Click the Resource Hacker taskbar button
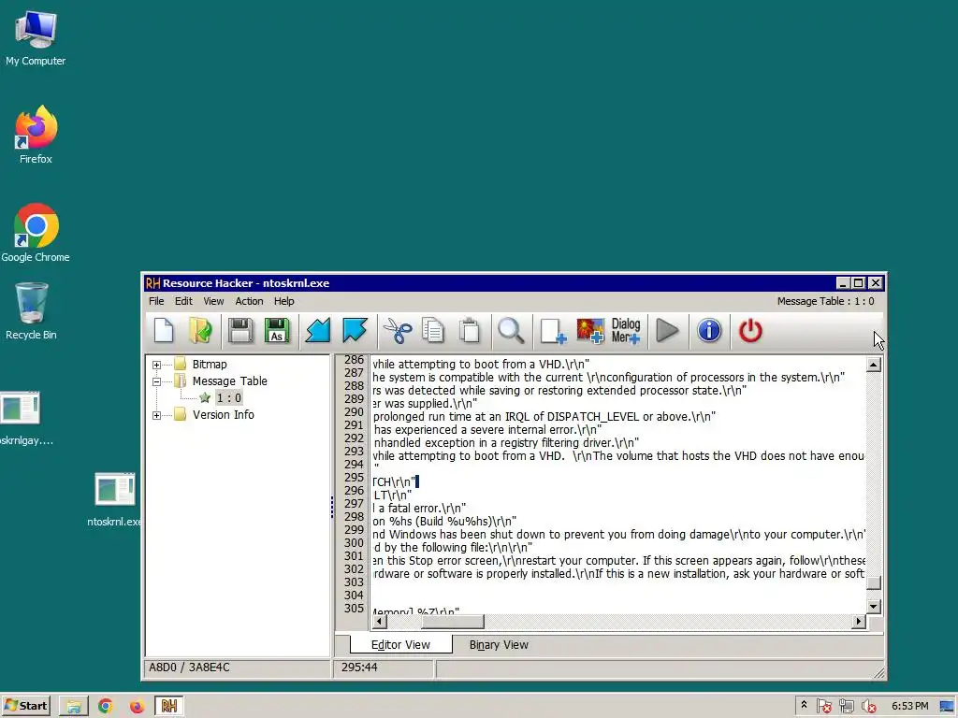The image size is (958, 718). coord(169,707)
